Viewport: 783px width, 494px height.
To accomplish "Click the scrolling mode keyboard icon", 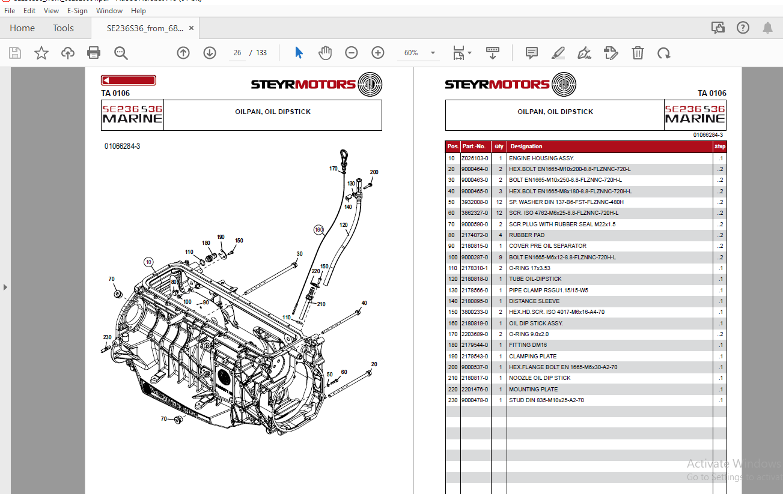I will pos(493,53).
